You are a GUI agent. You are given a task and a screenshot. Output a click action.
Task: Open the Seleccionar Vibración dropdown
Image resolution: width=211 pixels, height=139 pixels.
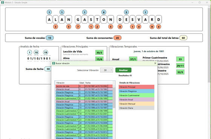[x=107, y=70]
